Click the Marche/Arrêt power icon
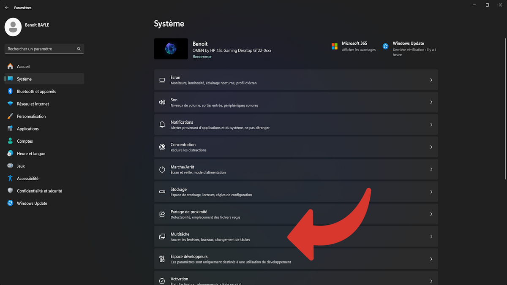This screenshot has width=507, height=285. [x=162, y=170]
